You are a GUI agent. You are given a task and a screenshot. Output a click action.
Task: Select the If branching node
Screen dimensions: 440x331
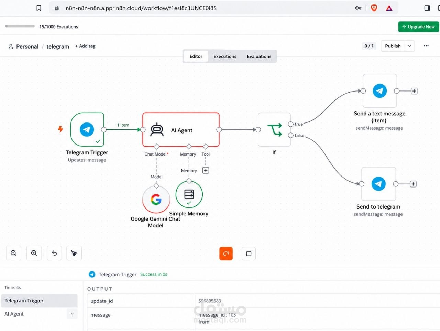274,130
